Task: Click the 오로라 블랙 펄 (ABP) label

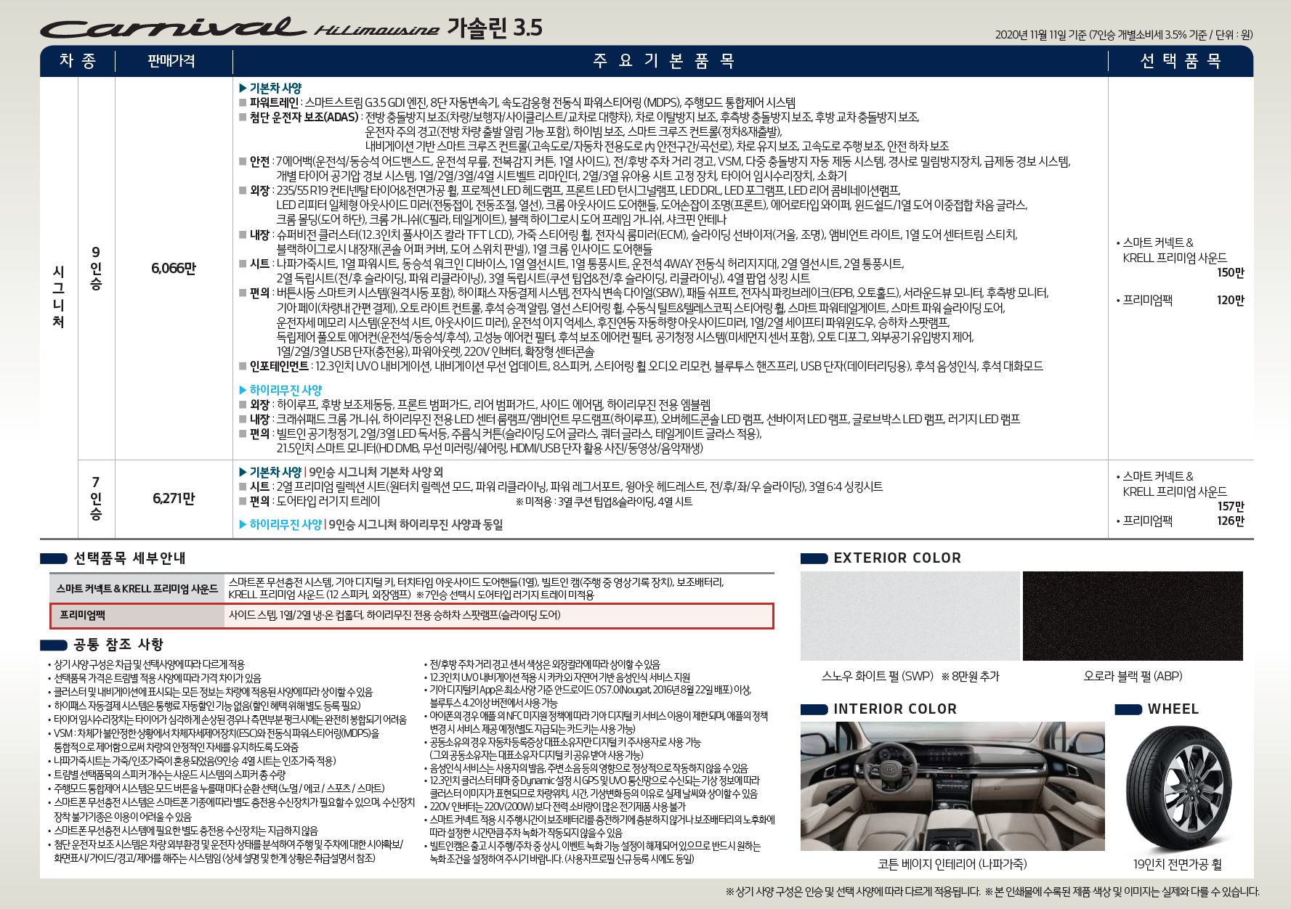Action: coord(1133,676)
